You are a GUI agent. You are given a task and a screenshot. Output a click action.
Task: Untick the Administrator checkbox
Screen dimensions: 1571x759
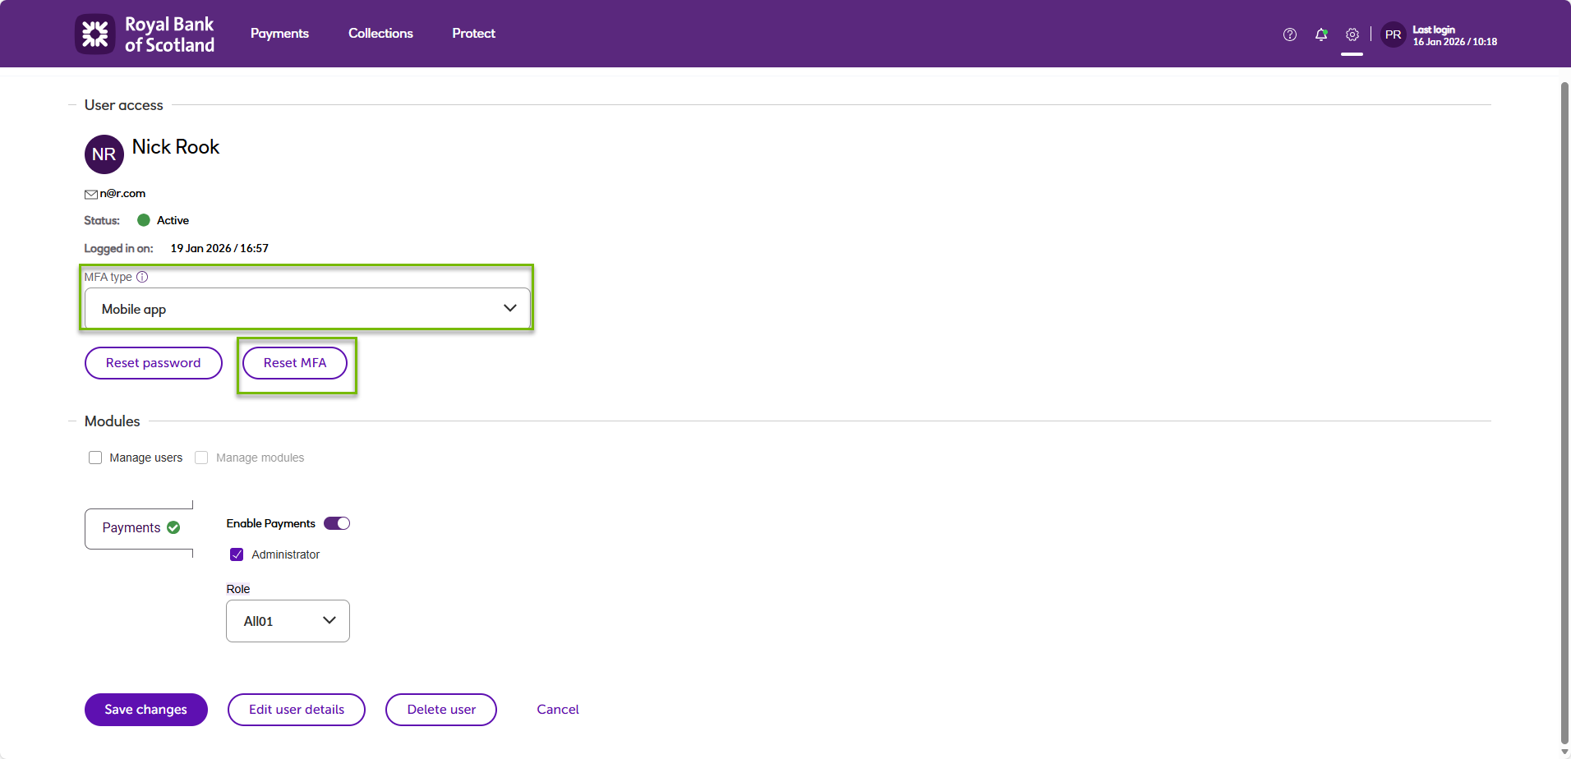(237, 554)
